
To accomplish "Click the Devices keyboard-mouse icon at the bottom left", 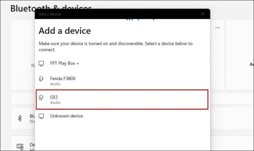I will click(20, 146).
